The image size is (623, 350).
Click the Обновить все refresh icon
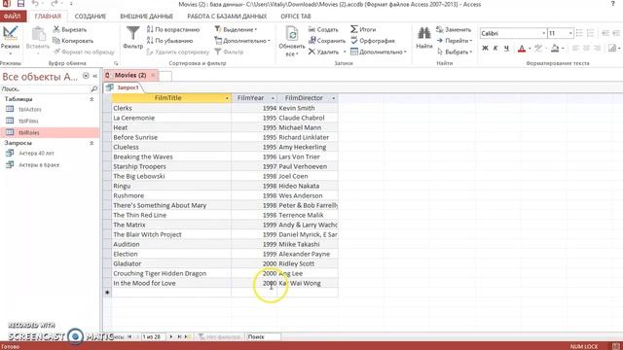pos(292,41)
